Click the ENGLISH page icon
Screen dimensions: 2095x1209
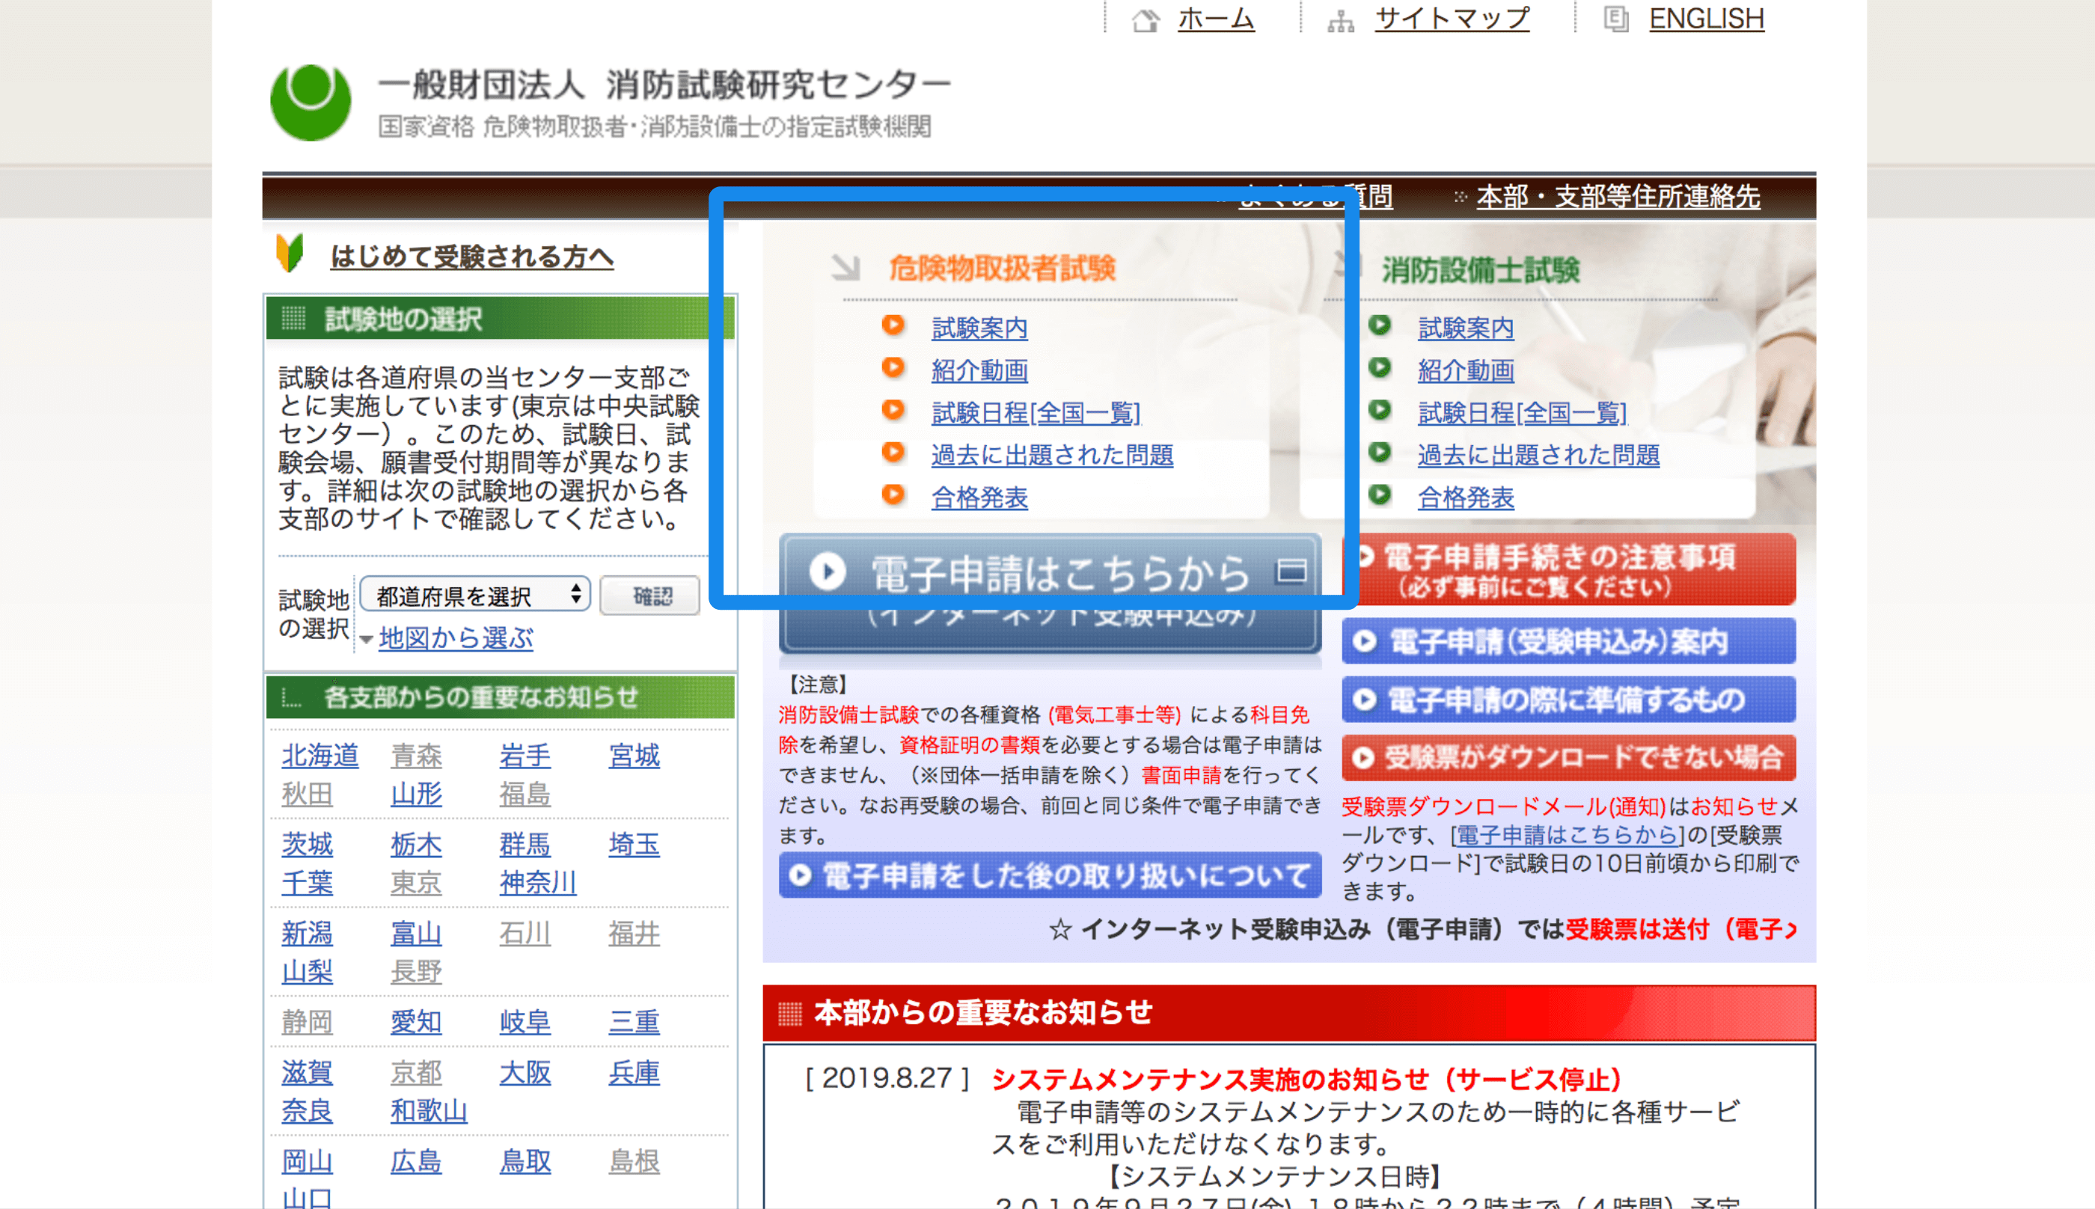click(x=1615, y=18)
